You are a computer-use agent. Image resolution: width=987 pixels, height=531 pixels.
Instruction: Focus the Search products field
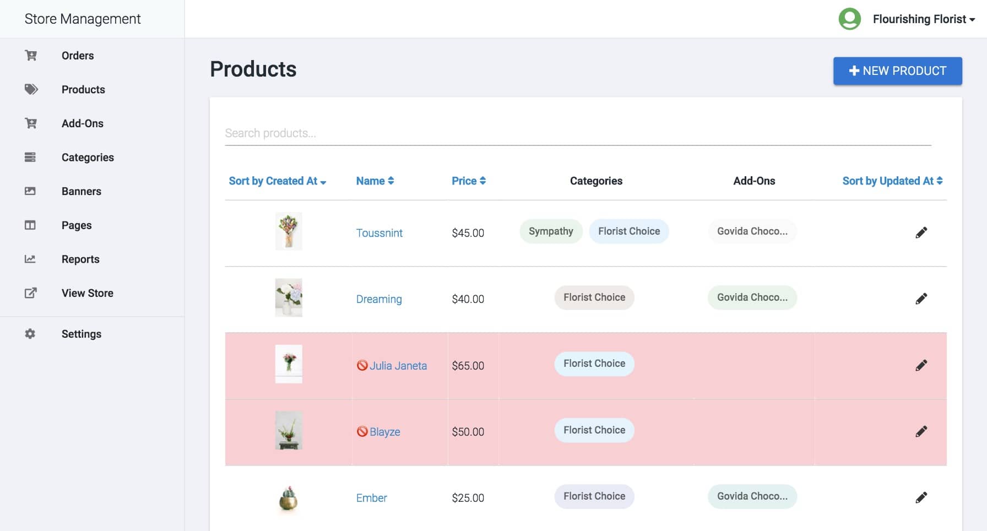(x=577, y=133)
